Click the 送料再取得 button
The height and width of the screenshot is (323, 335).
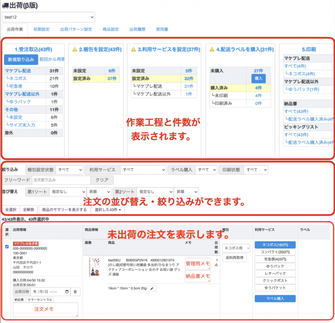pos(234,258)
